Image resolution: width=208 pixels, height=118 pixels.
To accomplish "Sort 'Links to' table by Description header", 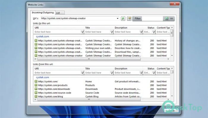I will pyautogui.click(x=128, y=28).
